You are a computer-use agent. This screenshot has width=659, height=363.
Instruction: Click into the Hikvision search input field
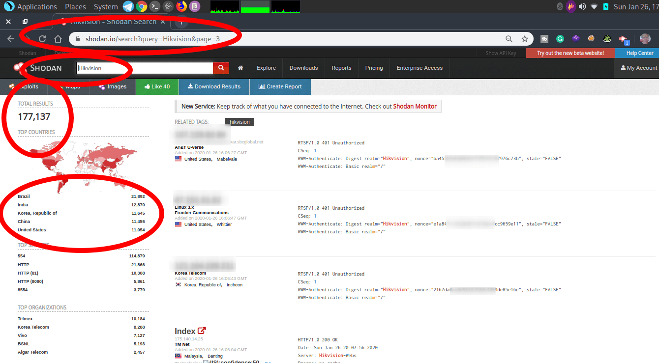click(x=145, y=68)
